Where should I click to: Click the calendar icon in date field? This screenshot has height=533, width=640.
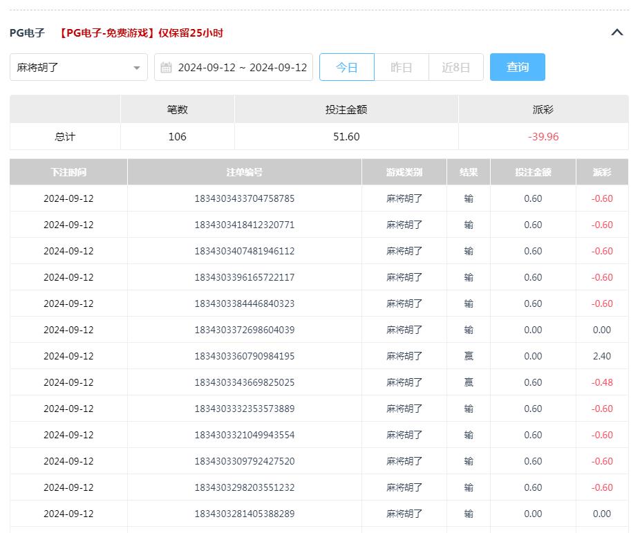[x=166, y=68]
